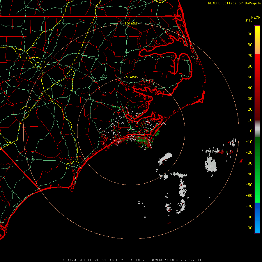Image resolution: width=262 pixels, height=262 pixels.
Task: Click the 100 NMI range ring label
Action: 131,23
